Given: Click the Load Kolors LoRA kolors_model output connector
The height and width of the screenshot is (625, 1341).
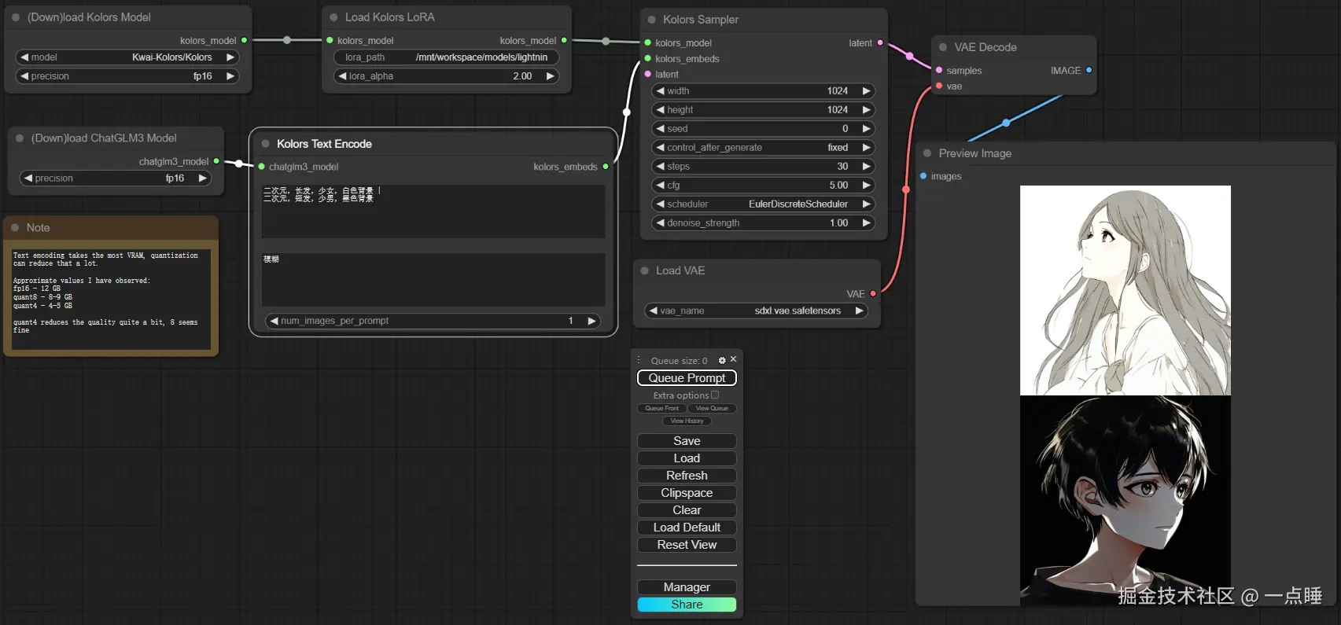Looking at the screenshot, I should click(x=564, y=40).
